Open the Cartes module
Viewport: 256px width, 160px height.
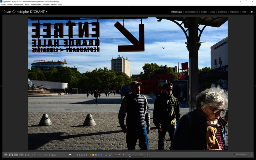tap(204, 12)
